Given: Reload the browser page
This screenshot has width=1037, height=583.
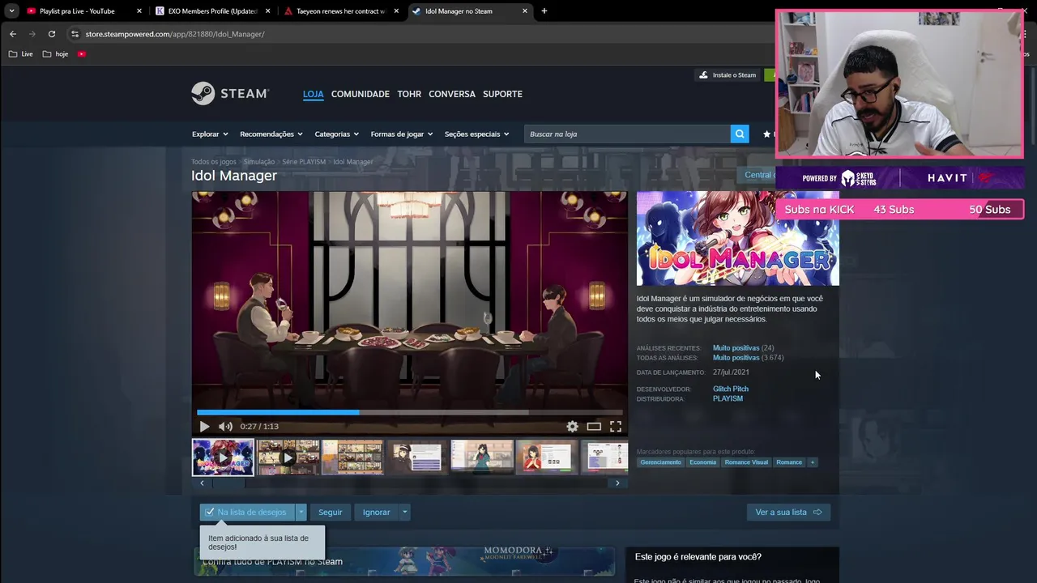Looking at the screenshot, I should click(52, 34).
